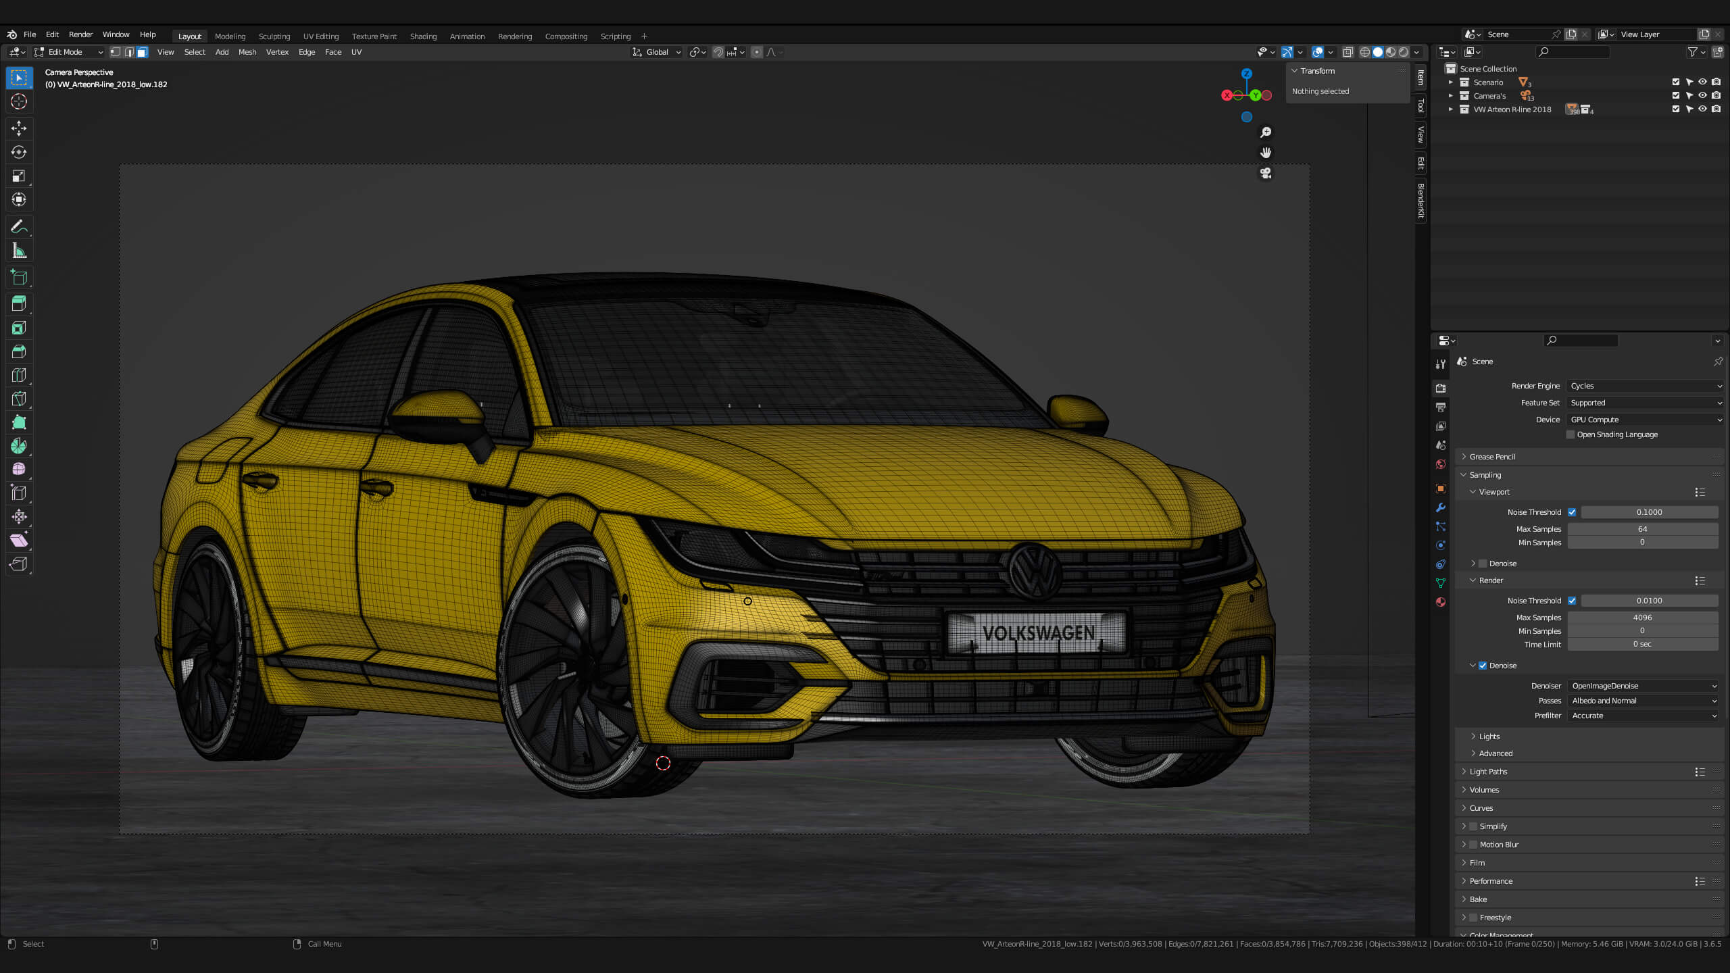Select the Knife tool
Screen dimensions: 1730x973
(19, 399)
